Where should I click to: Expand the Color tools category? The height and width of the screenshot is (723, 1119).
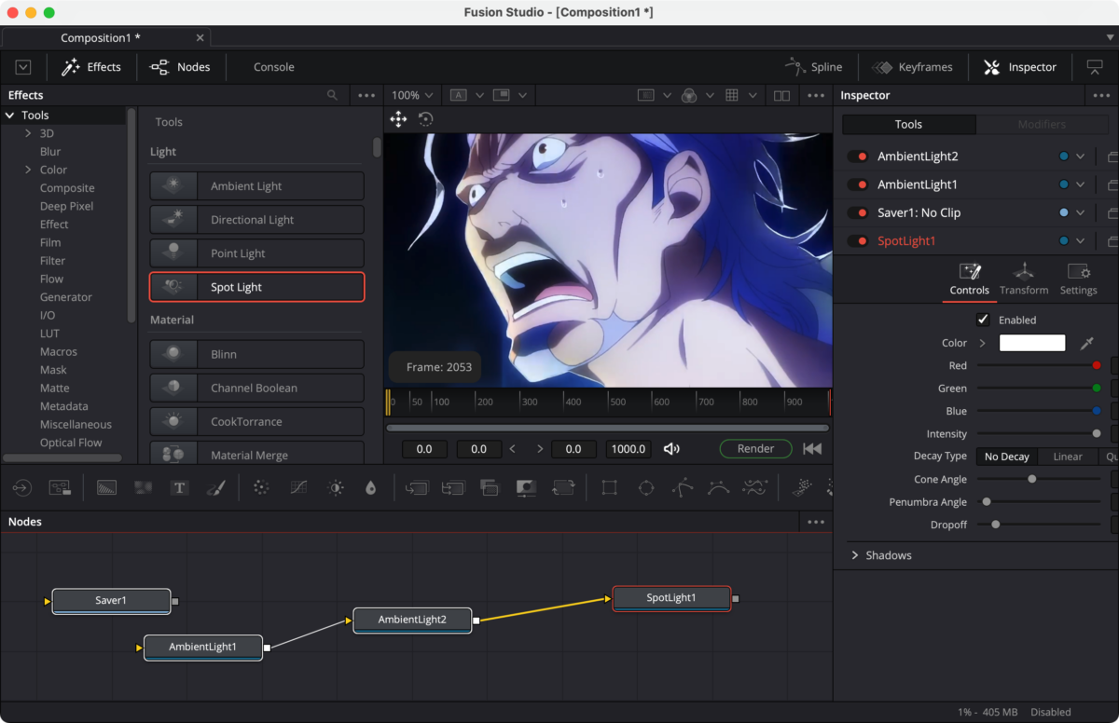pos(28,170)
